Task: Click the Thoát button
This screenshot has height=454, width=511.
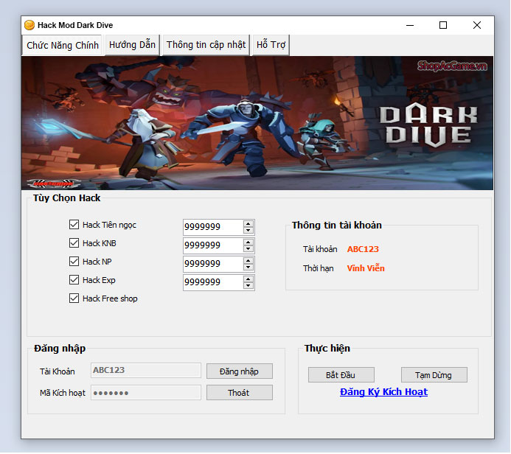Action: click(x=239, y=393)
